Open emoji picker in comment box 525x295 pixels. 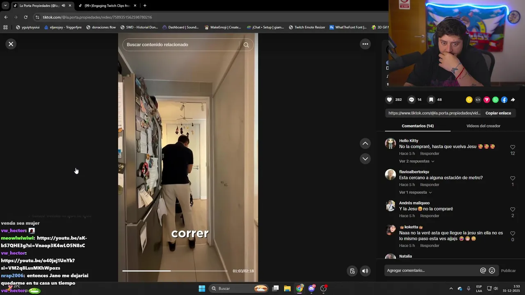(492, 270)
